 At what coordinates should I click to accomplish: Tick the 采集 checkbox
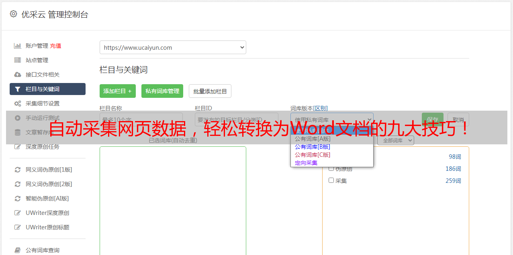331,180
